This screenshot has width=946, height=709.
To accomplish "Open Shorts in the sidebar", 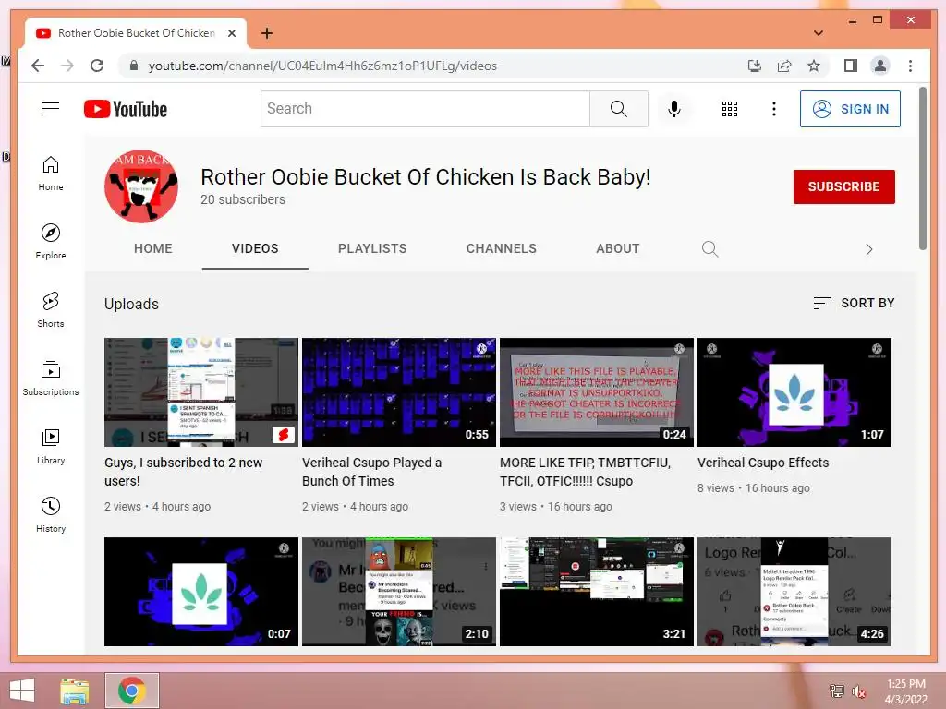I will click(51, 310).
